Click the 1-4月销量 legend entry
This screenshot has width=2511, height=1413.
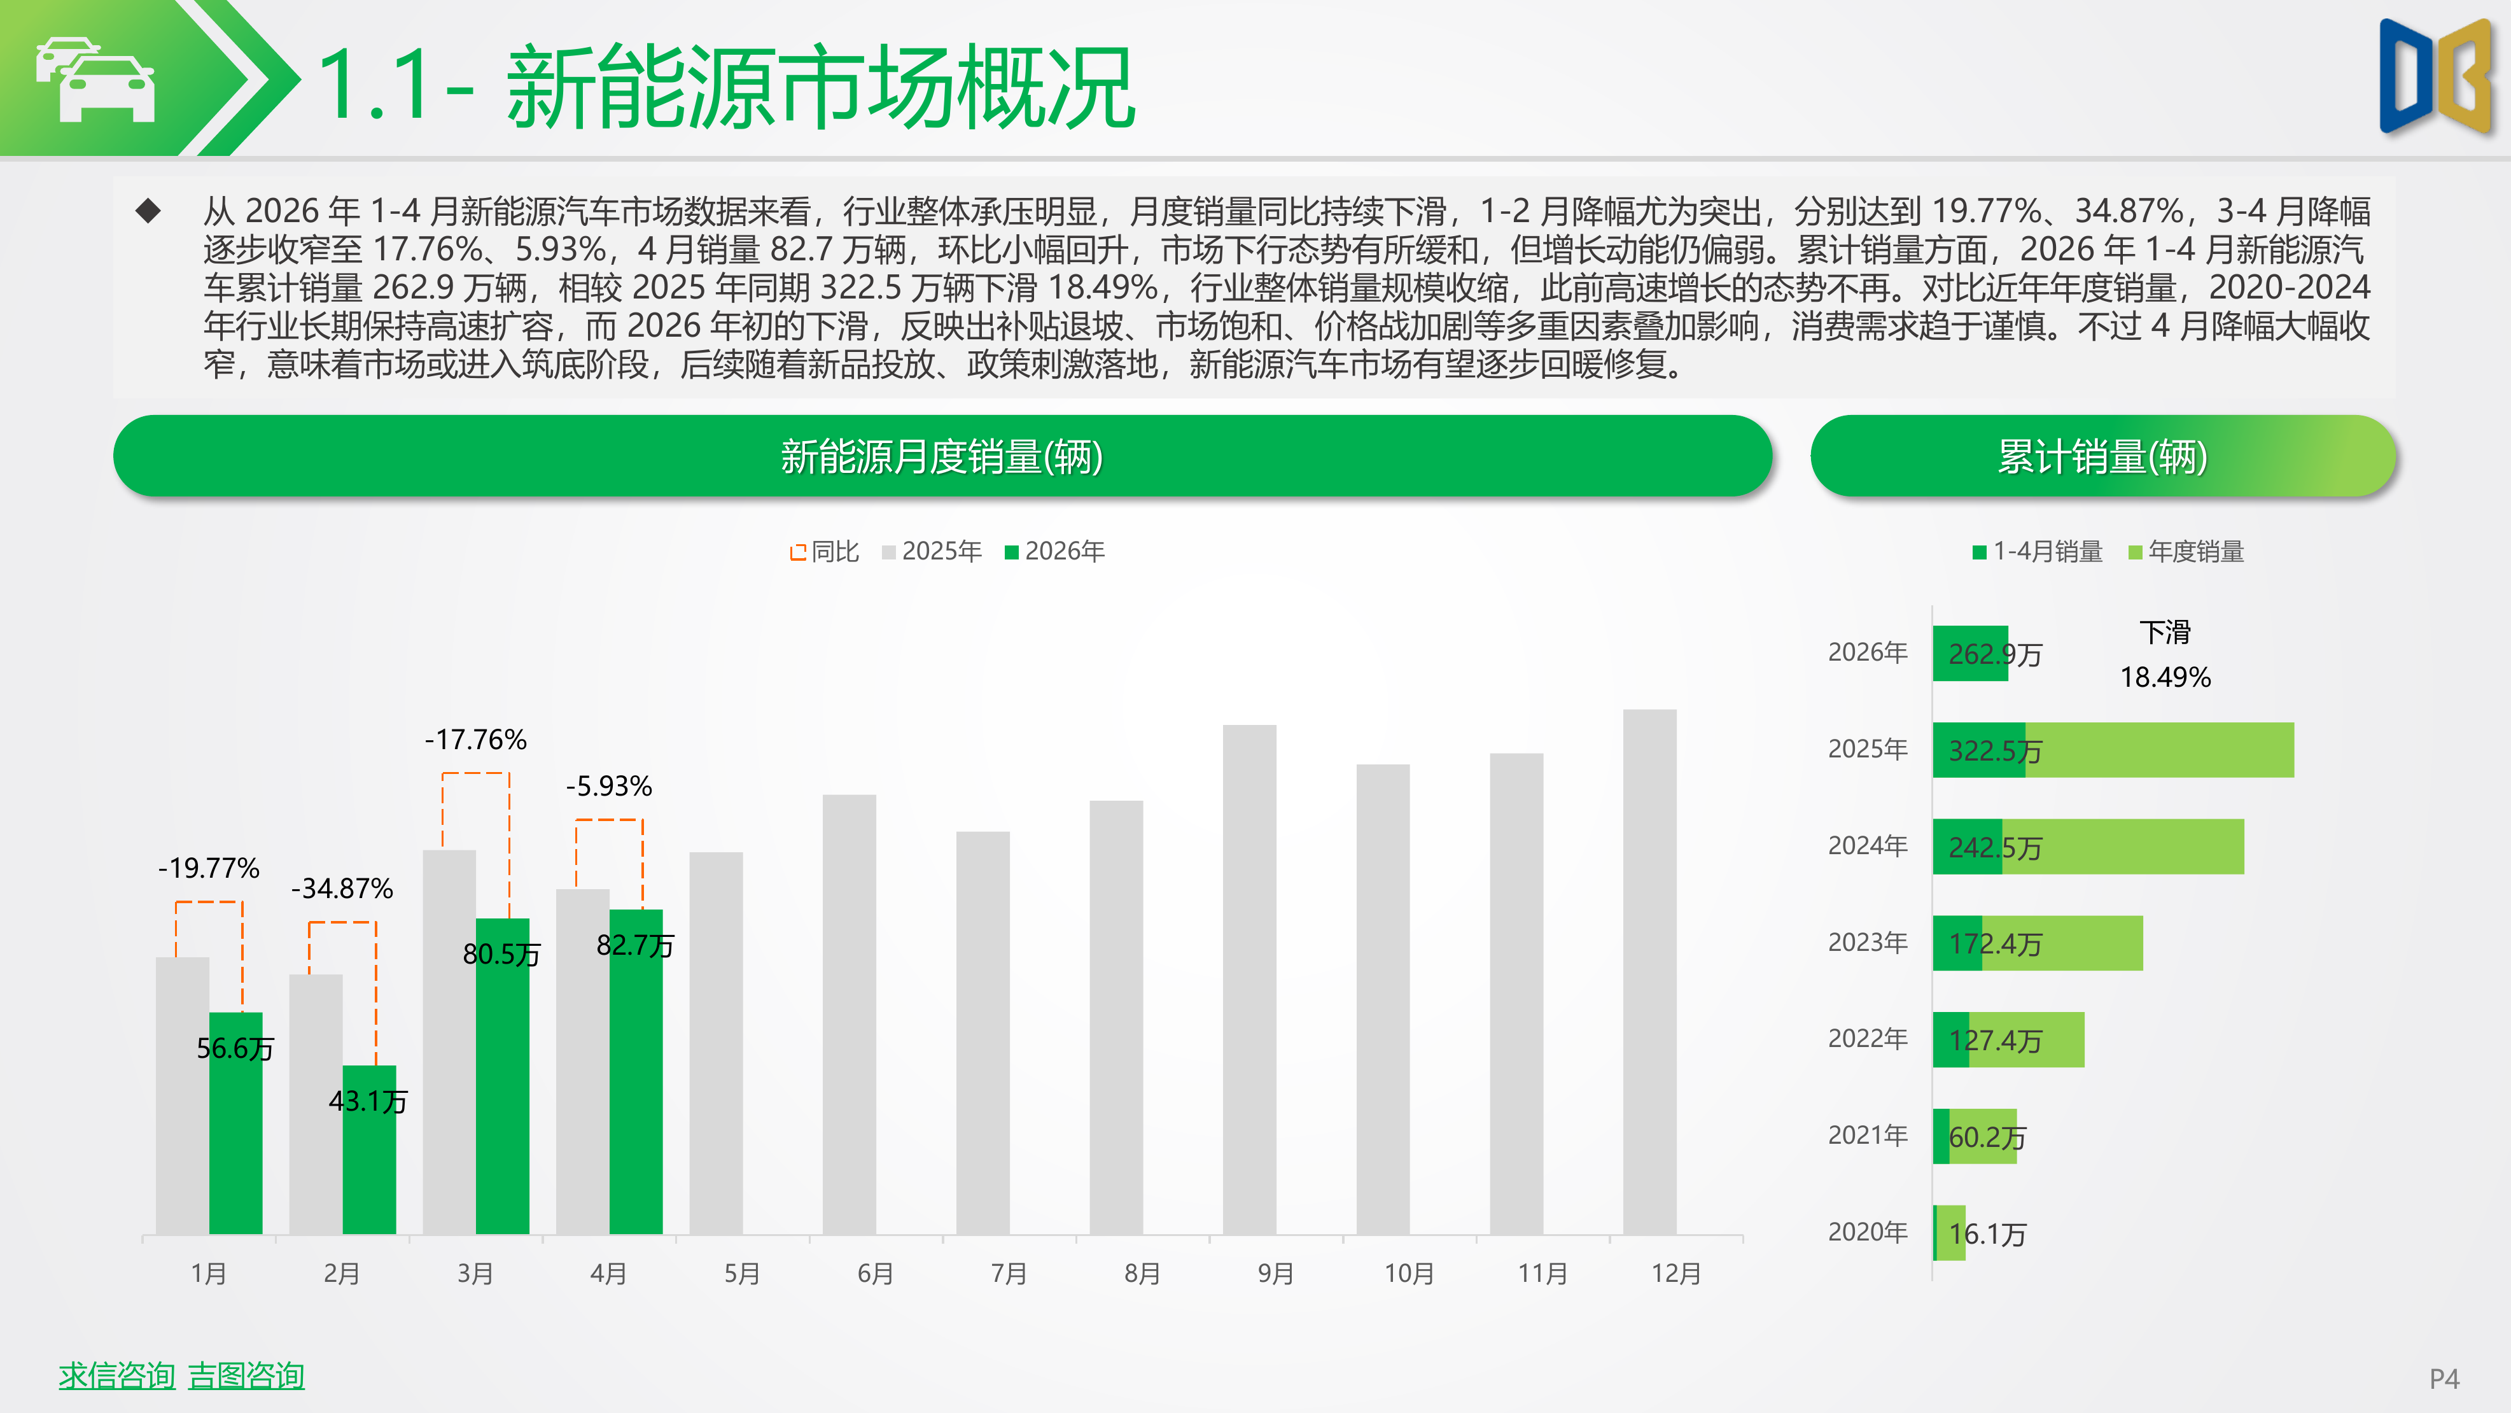[x=2038, y=552]
